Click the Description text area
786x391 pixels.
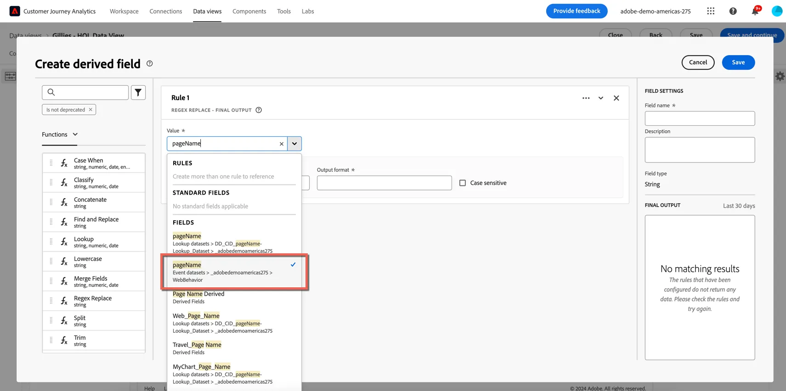[700, 150]
